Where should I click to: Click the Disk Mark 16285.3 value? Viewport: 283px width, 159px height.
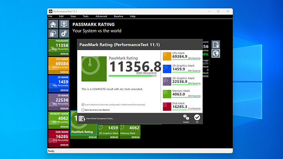[x=180, y=107]
